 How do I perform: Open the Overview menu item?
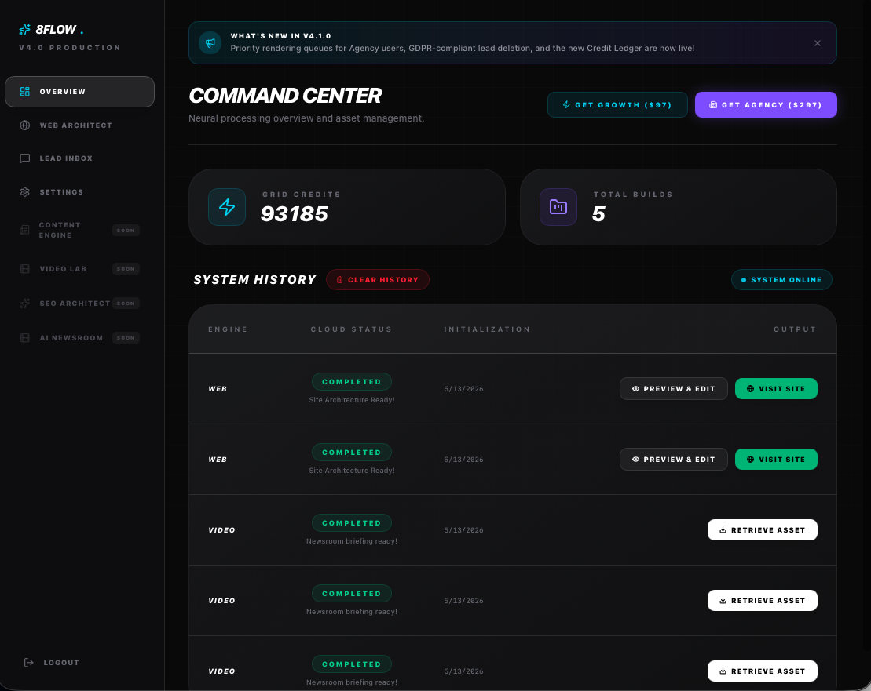pos(79,92)
